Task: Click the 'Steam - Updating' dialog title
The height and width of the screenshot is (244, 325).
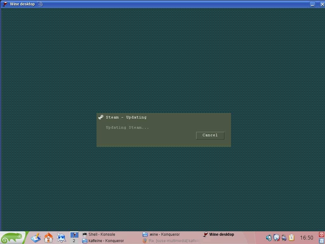Action: 126,117
